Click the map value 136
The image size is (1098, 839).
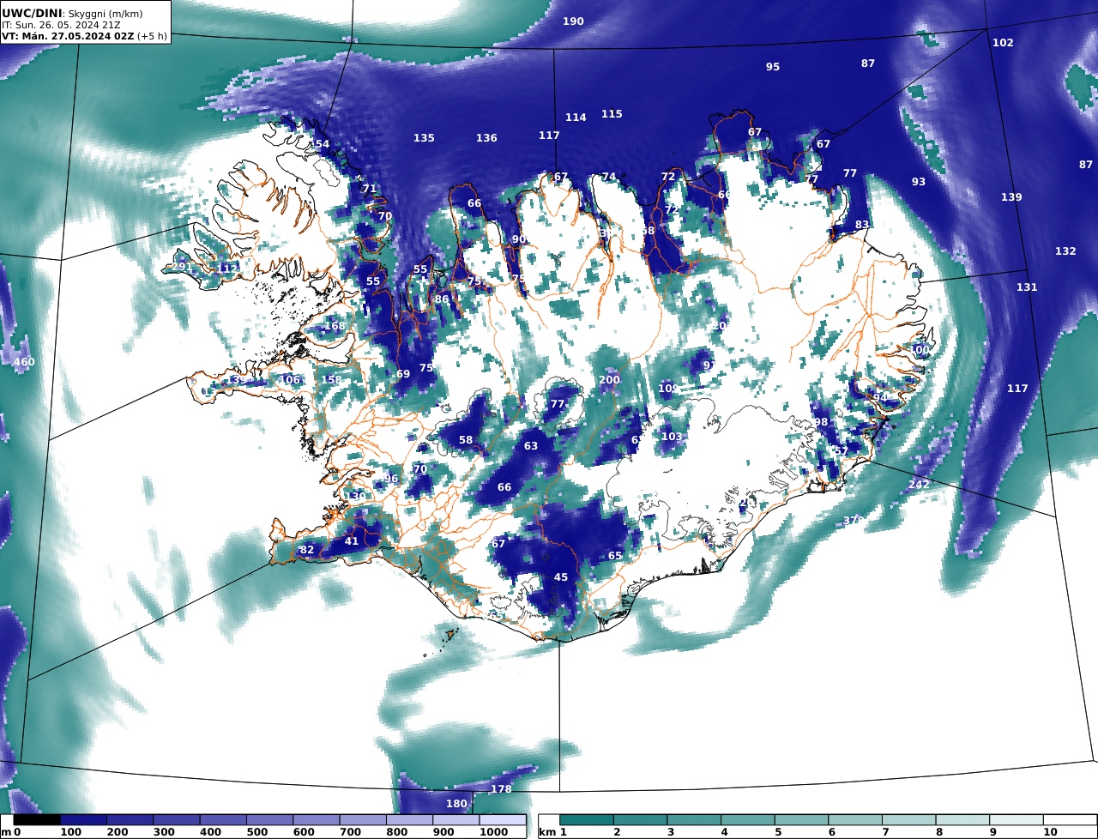(486, 138)
